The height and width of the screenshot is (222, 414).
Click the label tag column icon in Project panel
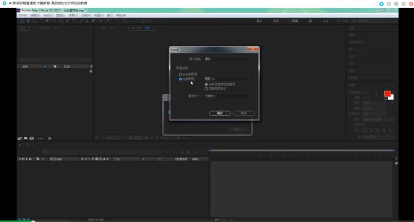[x=55, y=67]
